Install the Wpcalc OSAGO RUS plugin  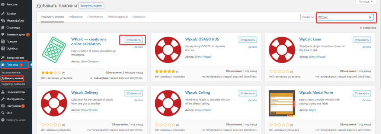click(x=248, y=39)
